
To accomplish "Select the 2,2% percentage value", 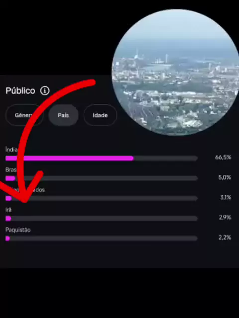I will coord(225,238).
